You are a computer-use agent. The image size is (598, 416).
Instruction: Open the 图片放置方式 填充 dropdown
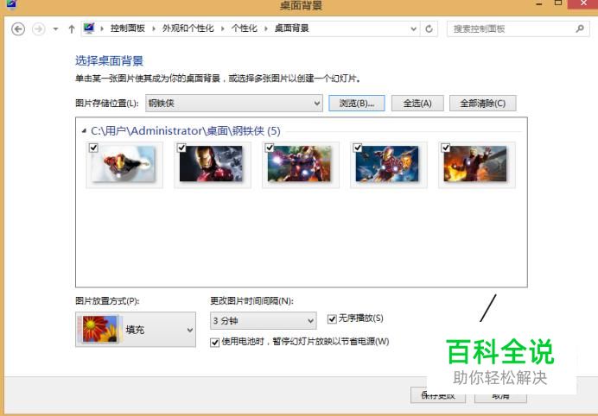136,330
